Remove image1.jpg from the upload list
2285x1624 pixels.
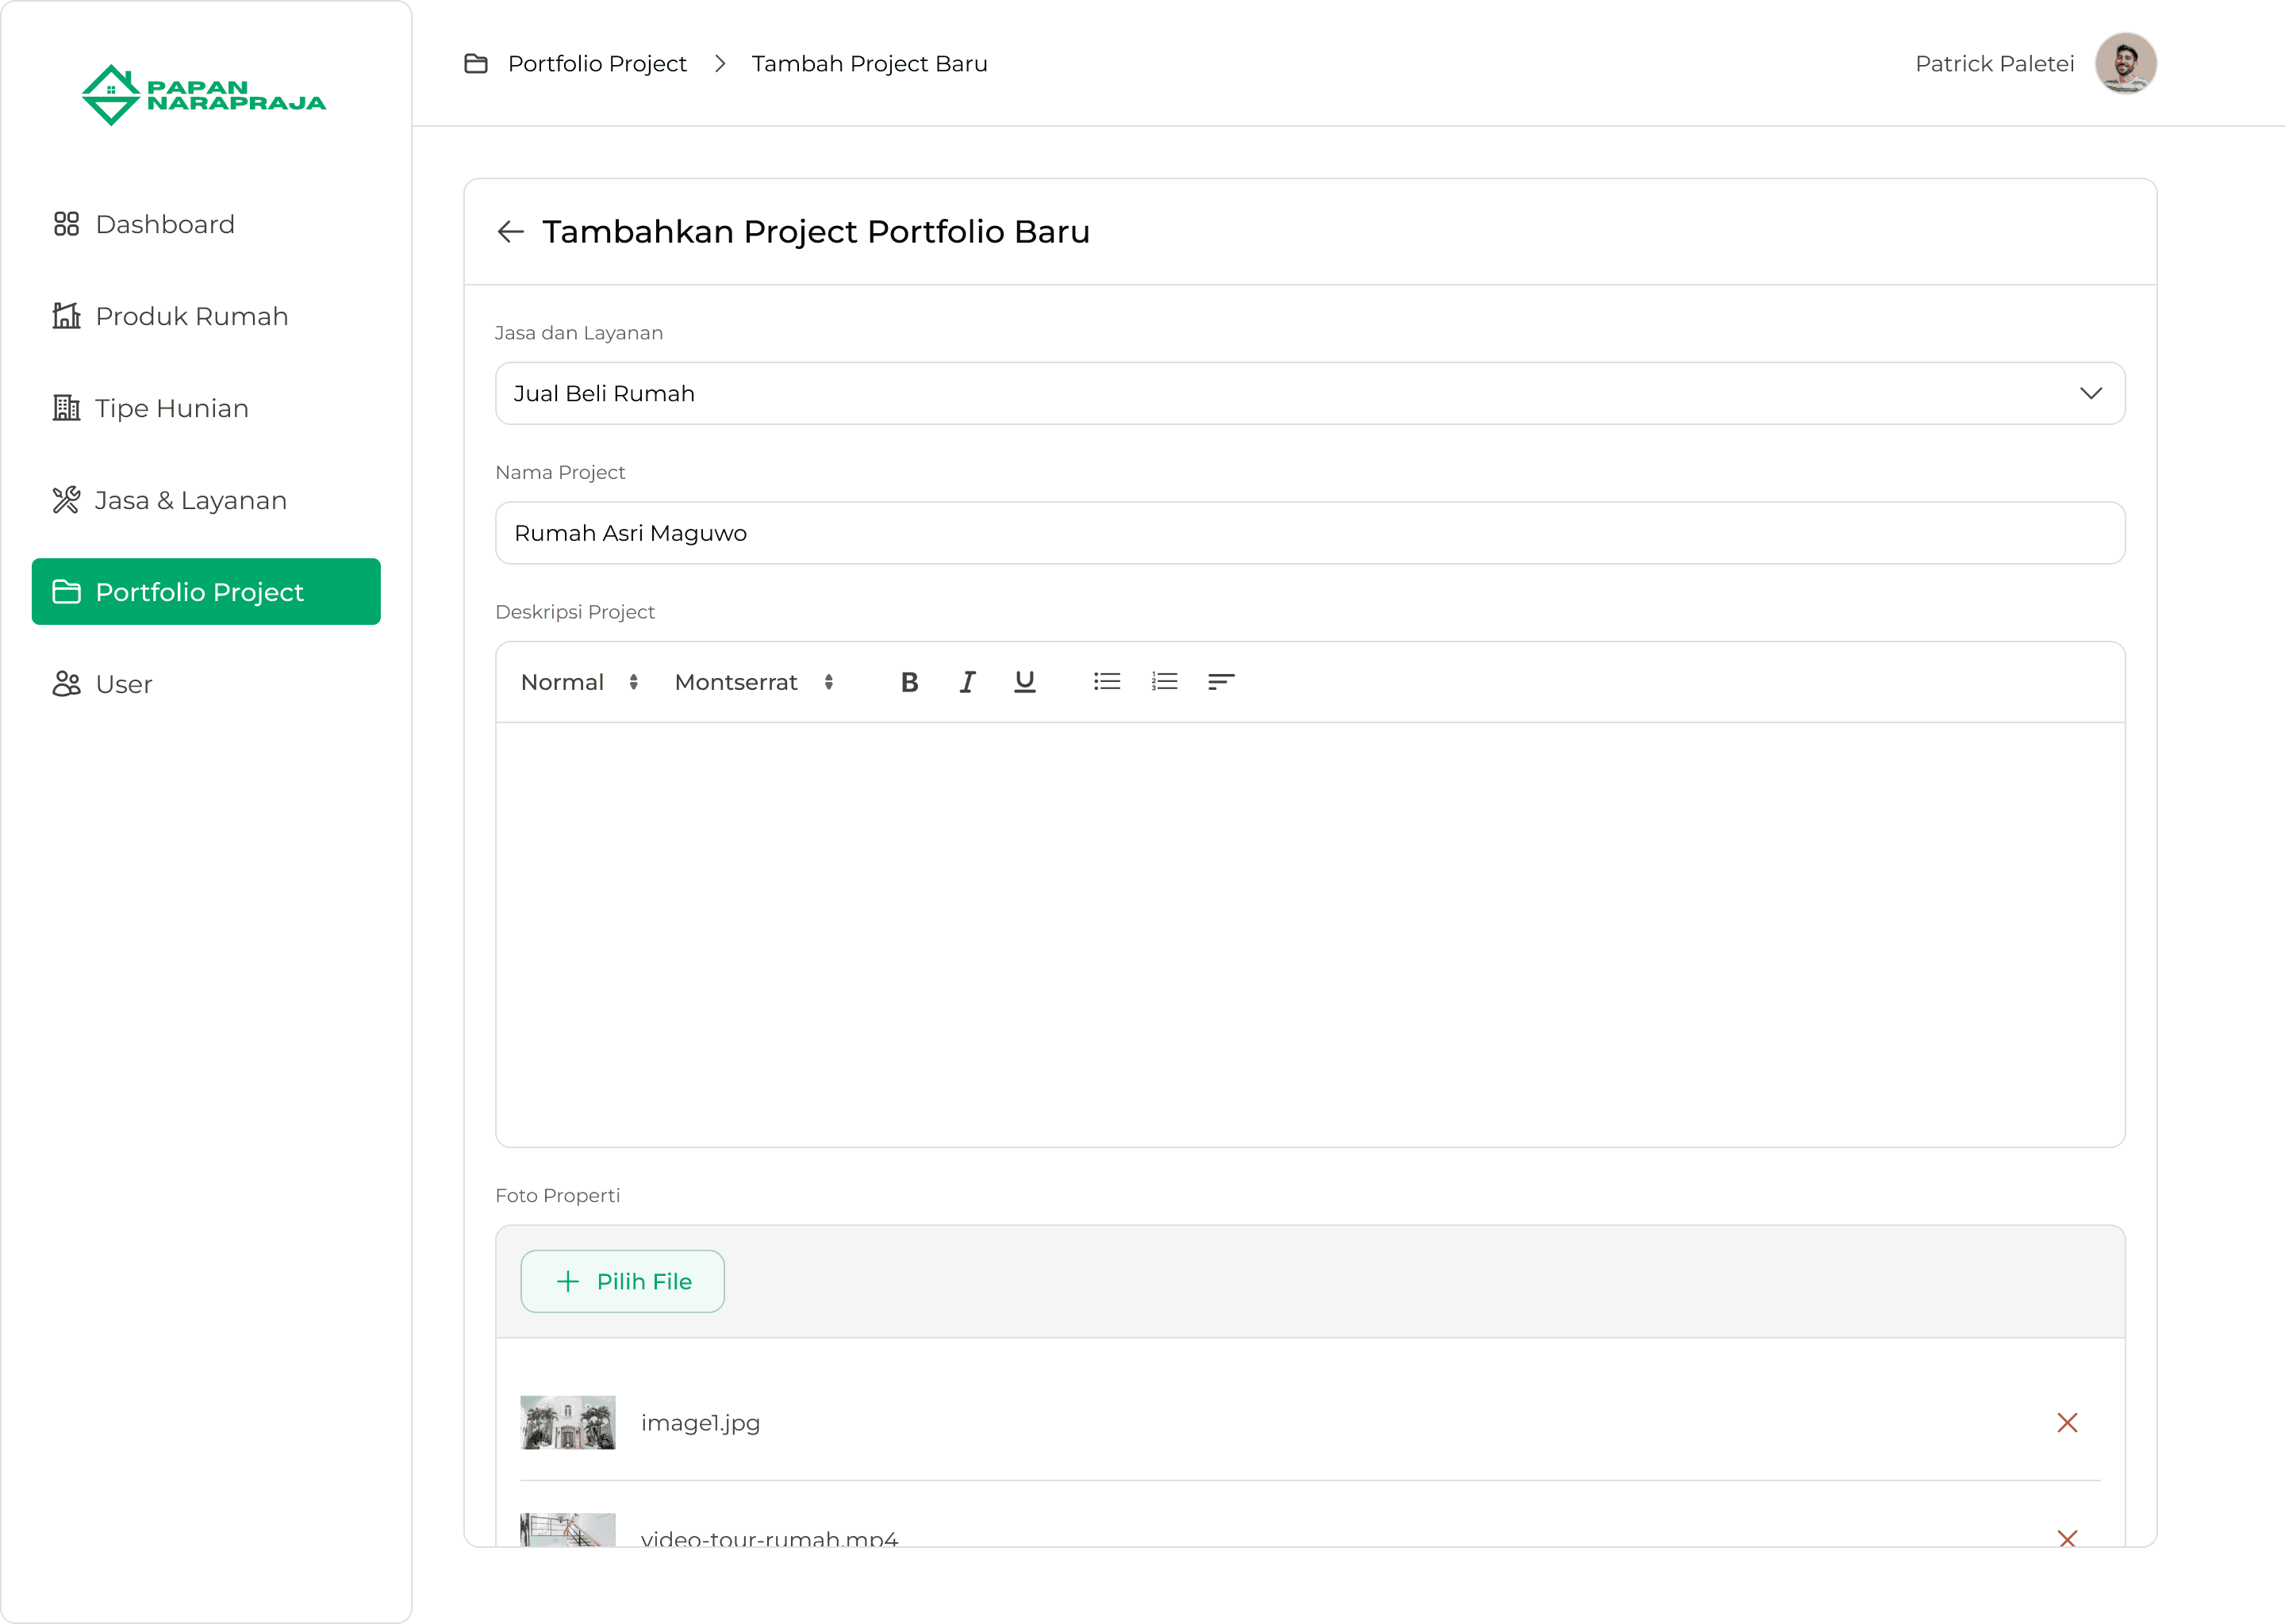[2067, 1422]
